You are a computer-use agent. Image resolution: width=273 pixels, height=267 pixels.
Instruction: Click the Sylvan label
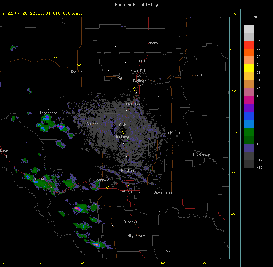coord(124,78)
